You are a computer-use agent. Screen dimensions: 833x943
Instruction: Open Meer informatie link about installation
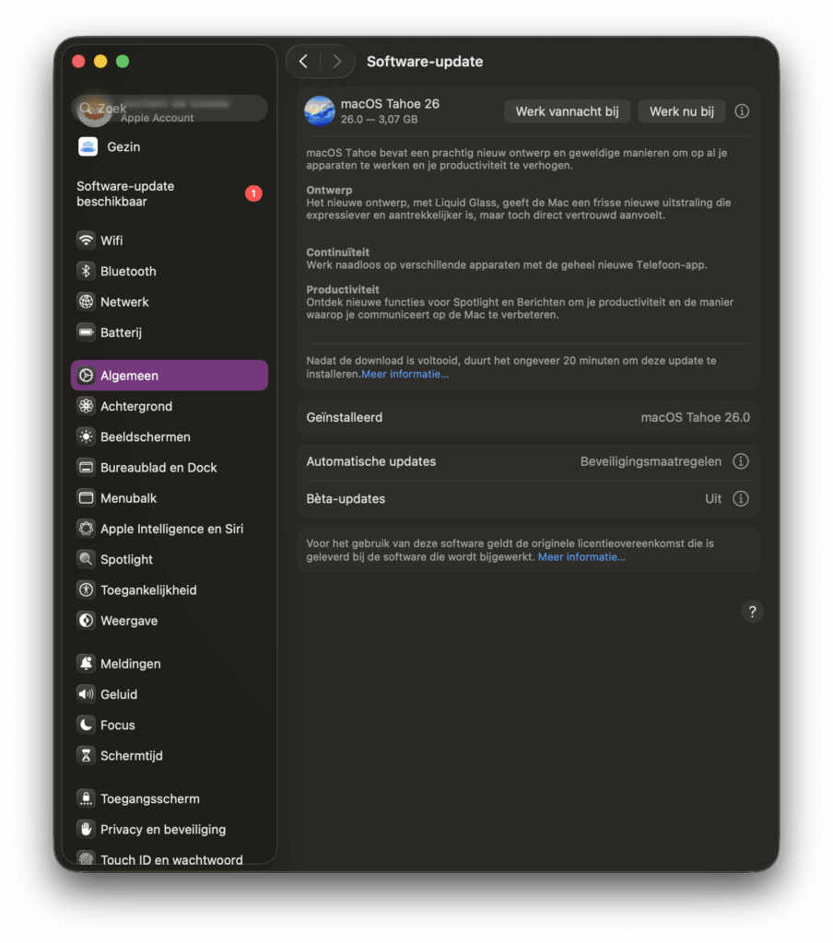click(x=405, y=374)
